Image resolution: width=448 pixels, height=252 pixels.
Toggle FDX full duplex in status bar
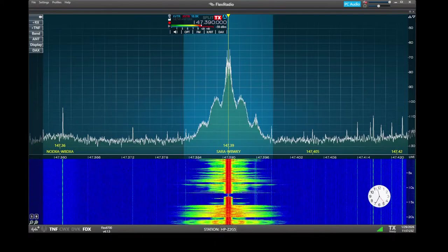pos(87,229)
